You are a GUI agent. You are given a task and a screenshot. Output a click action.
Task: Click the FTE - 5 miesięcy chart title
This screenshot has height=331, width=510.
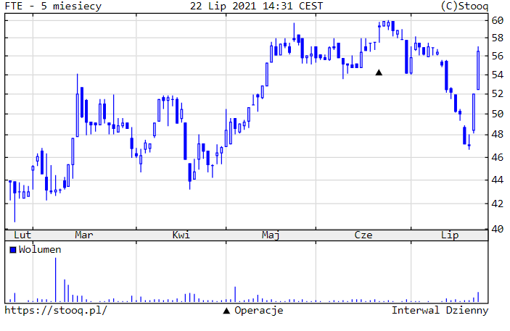click(x=53, y=7)
